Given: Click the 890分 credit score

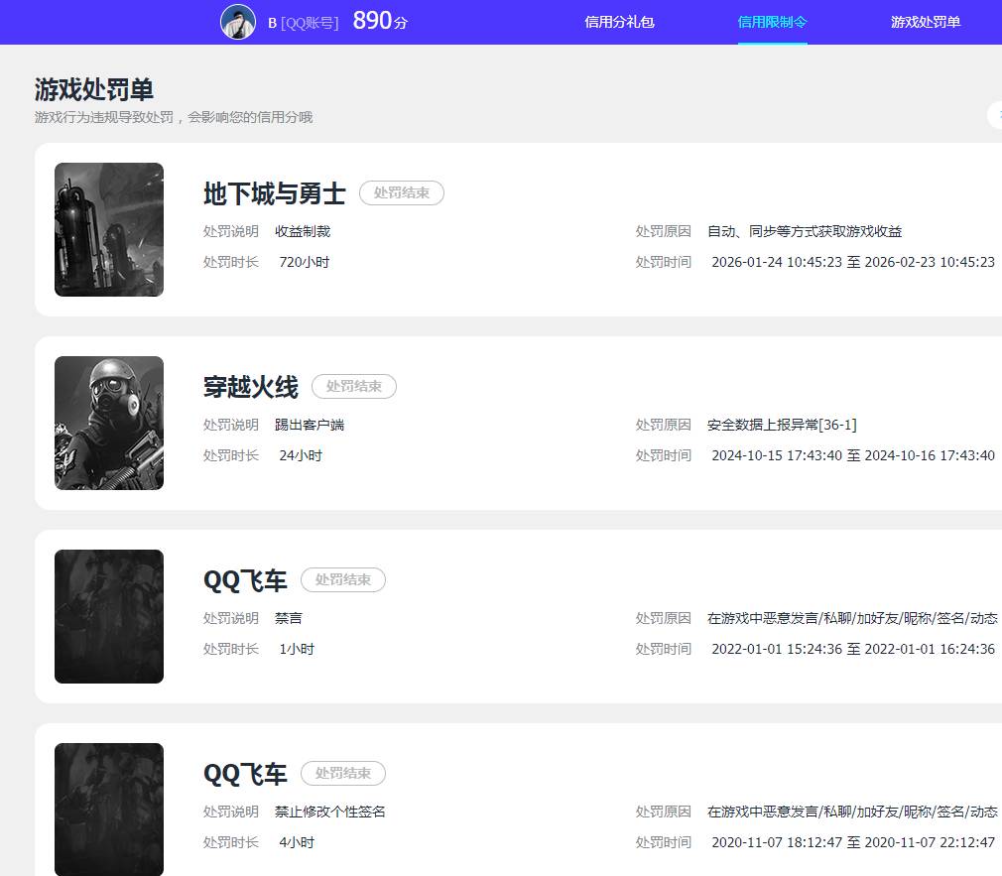Looking at the screenshot, I should click(x=380, y=21).
